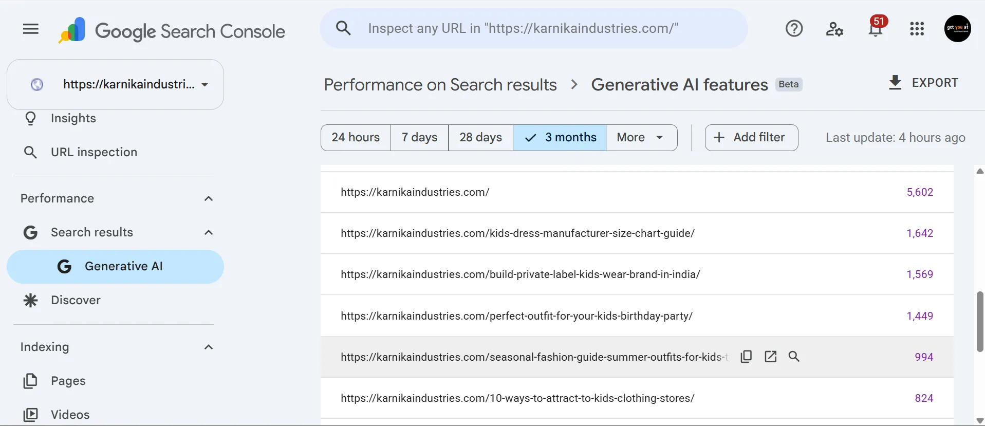This screenshot has height=426, width=985.
Task: Open seasonal-fashion-guide URL in new tab
Action: click(x=770, y=357)
